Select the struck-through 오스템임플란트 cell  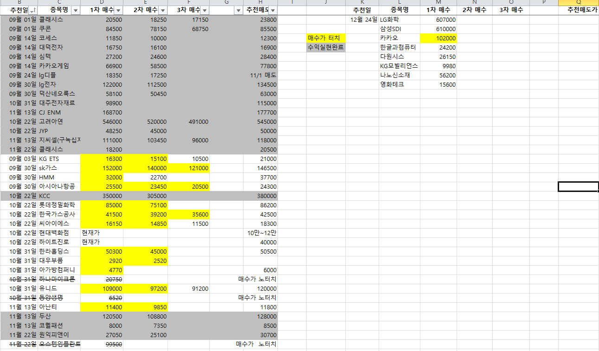(59, 344)
